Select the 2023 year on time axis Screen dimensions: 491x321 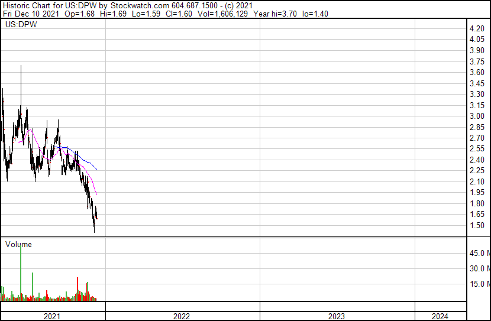click(x=337, y=316)
